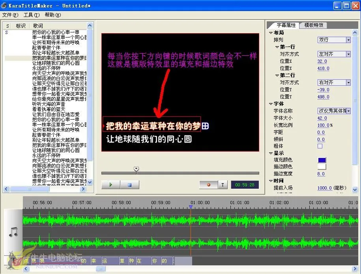
Task: Click the T text button beside record
Action: (223, 184)
